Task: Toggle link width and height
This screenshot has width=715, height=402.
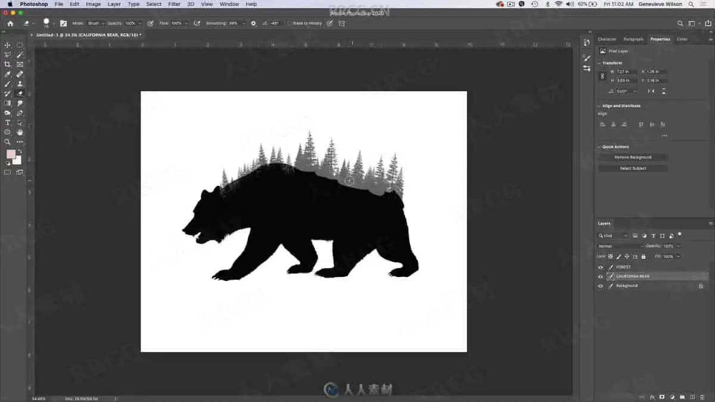Action: tap(602, 76)
